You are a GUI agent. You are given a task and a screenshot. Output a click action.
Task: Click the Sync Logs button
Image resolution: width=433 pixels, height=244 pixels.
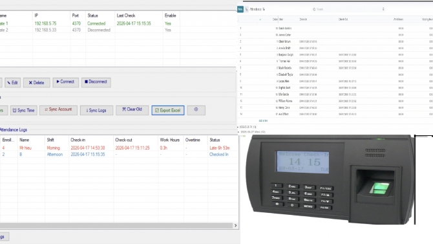coord(96,110)
